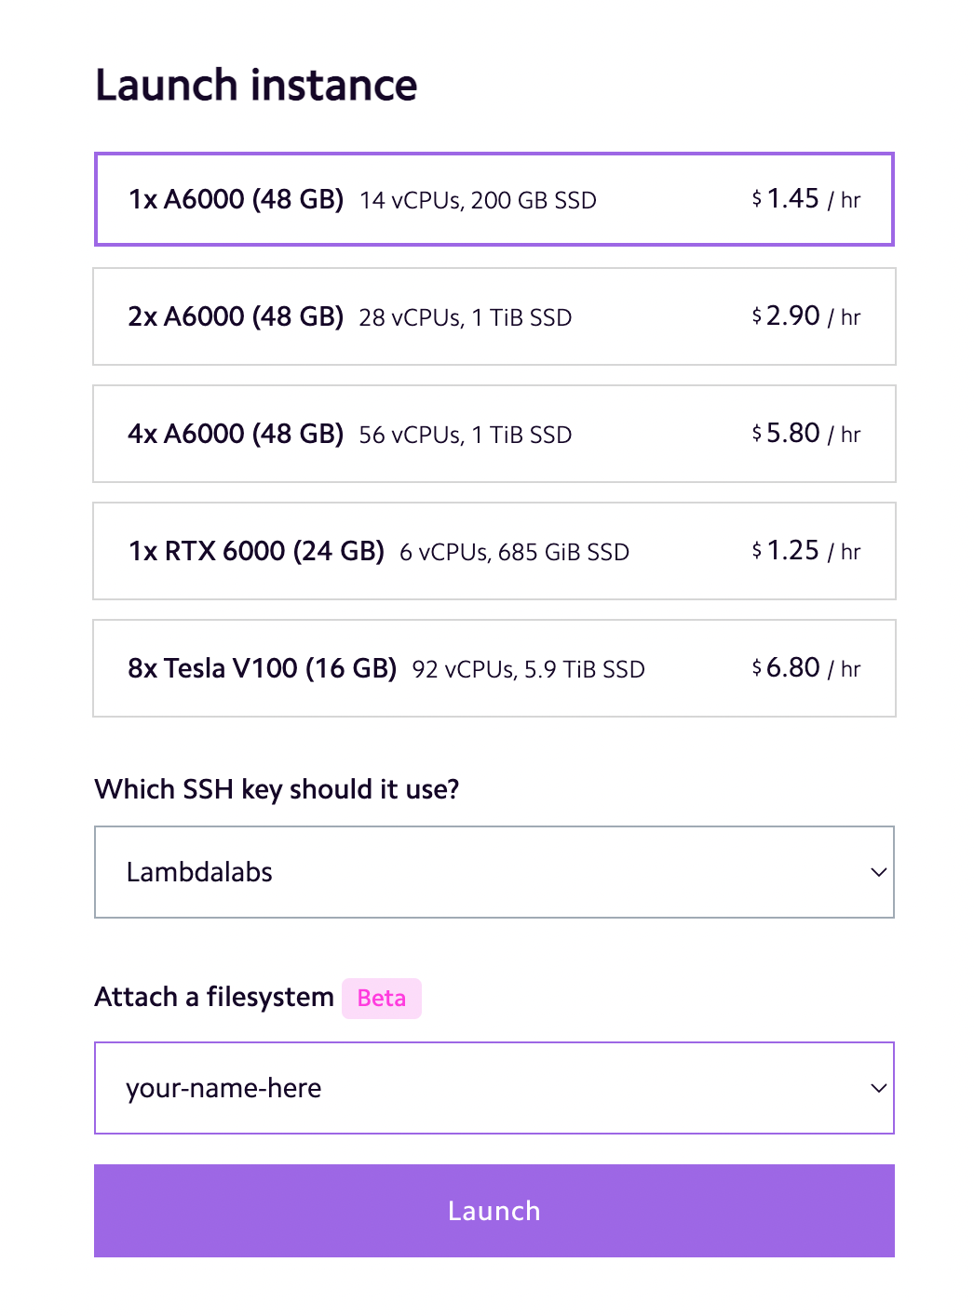This screenshot has height=1316, width=974.
Task: Expand the filesystem dropdown showing your-name-here
Action: (494, 1088)
